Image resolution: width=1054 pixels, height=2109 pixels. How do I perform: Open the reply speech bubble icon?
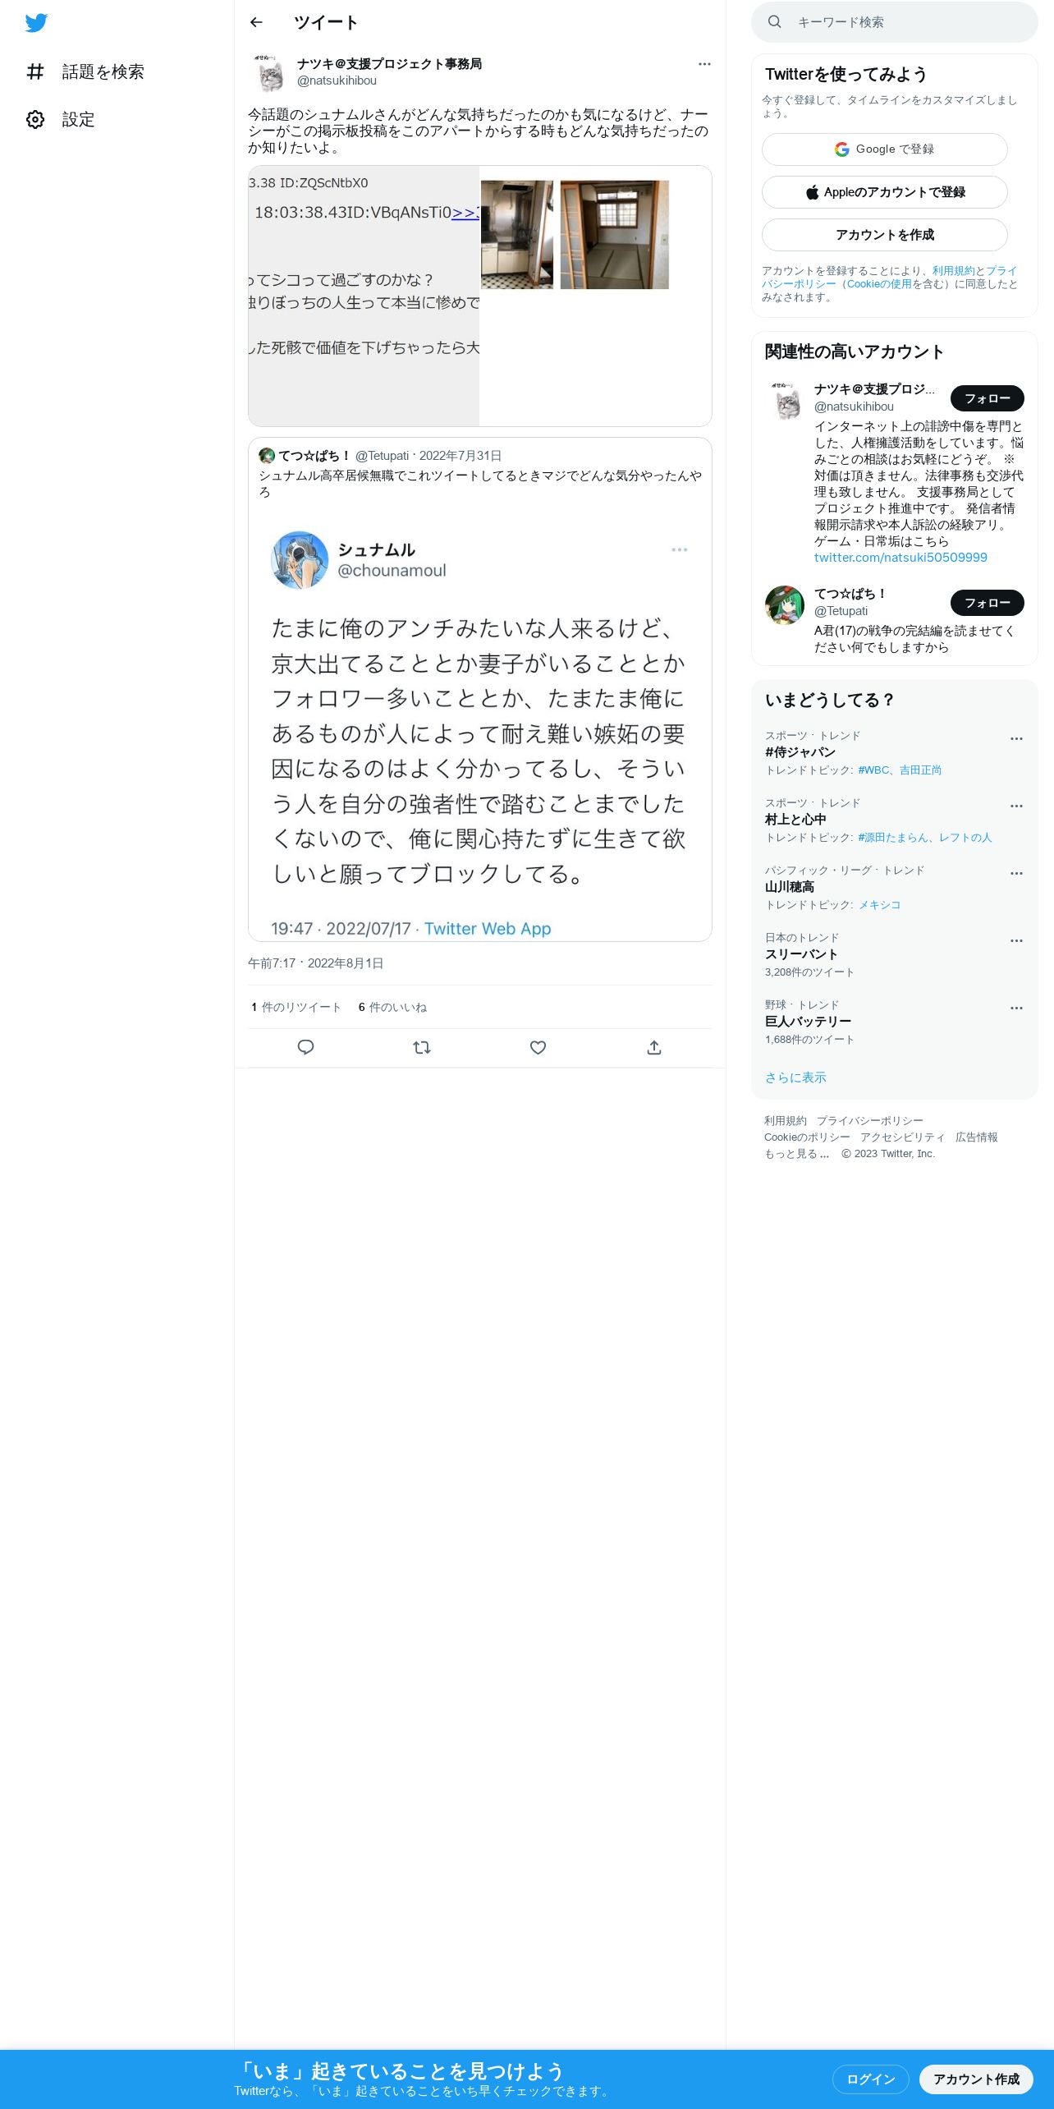tap(305, 1047)
